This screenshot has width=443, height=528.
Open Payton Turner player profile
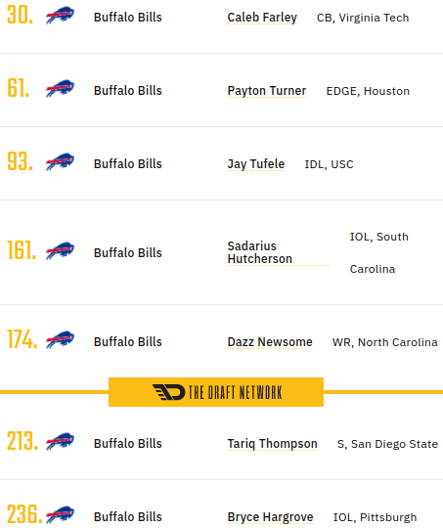266,91
